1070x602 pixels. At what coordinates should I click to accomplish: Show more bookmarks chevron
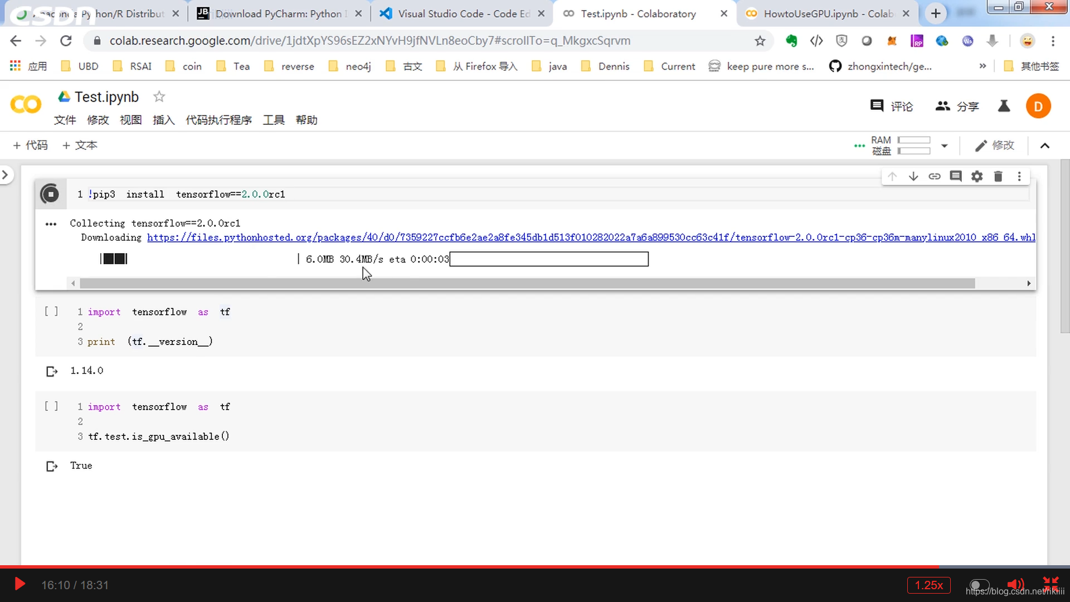pos(983,66)
